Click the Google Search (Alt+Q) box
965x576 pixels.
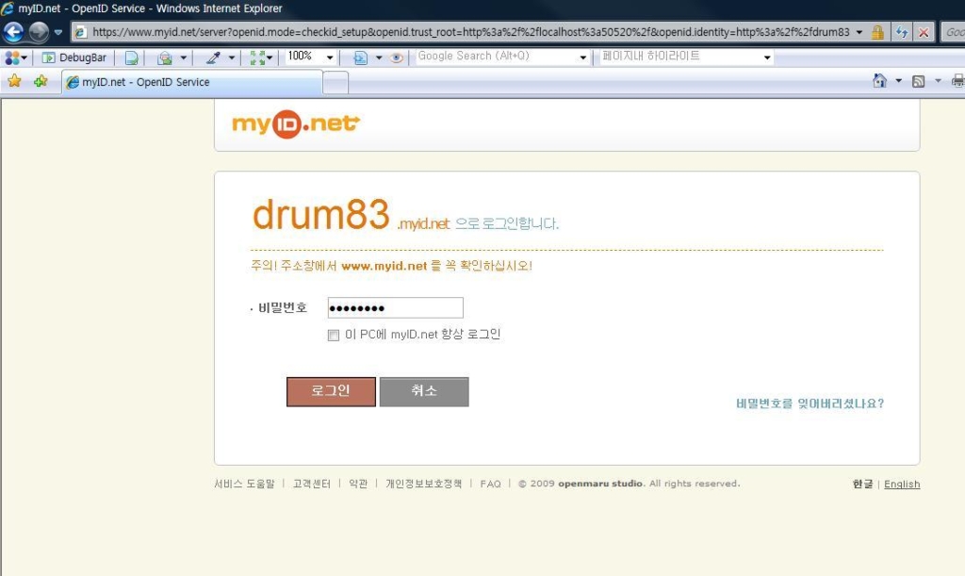tap(497, 57)
